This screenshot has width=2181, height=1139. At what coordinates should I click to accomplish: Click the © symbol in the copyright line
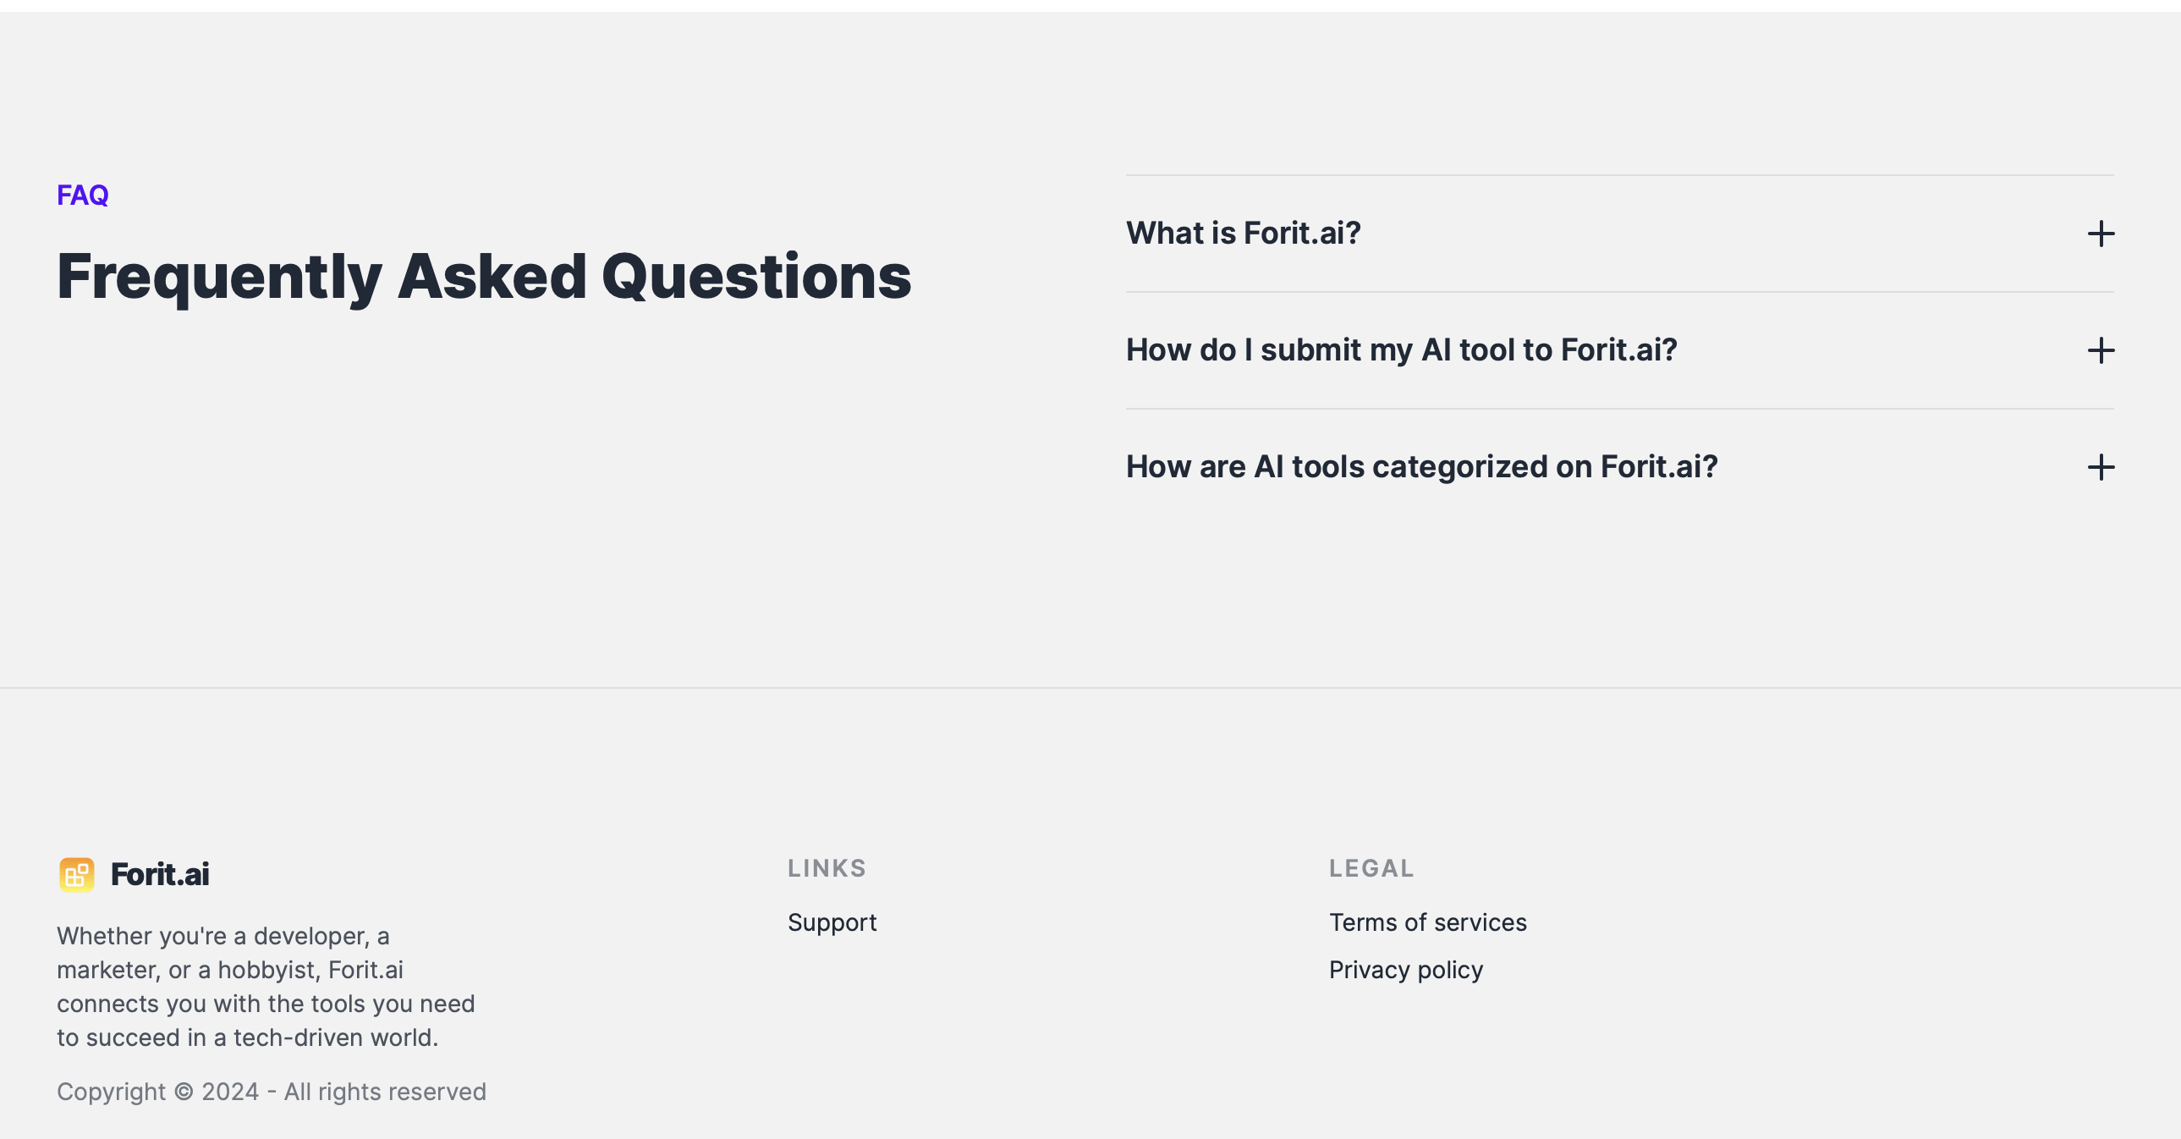pos(184,1092)
